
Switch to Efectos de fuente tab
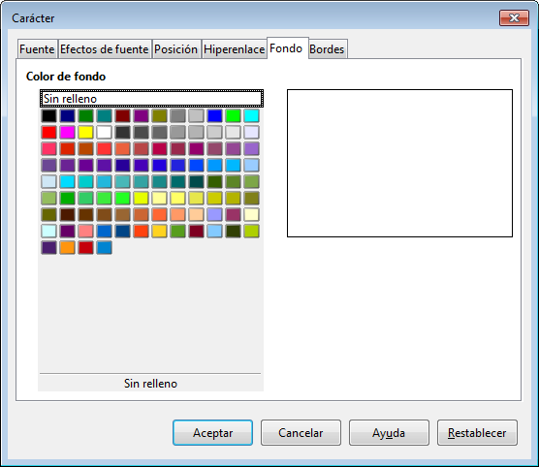tap(105, 49)
